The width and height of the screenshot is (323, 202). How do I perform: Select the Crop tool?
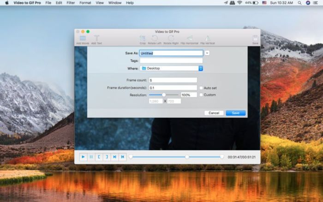(143, 39)
